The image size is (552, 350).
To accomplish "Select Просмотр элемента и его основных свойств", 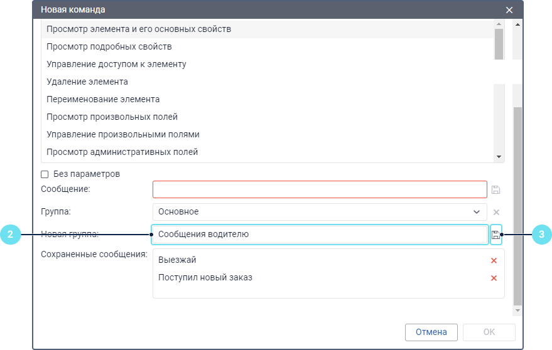I will [x=139, y=29].
